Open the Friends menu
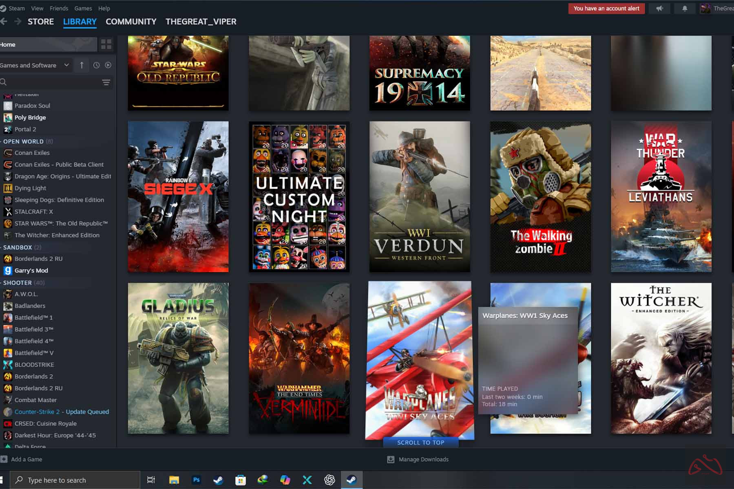Screen dimensions: 734x489 (59, 8)
